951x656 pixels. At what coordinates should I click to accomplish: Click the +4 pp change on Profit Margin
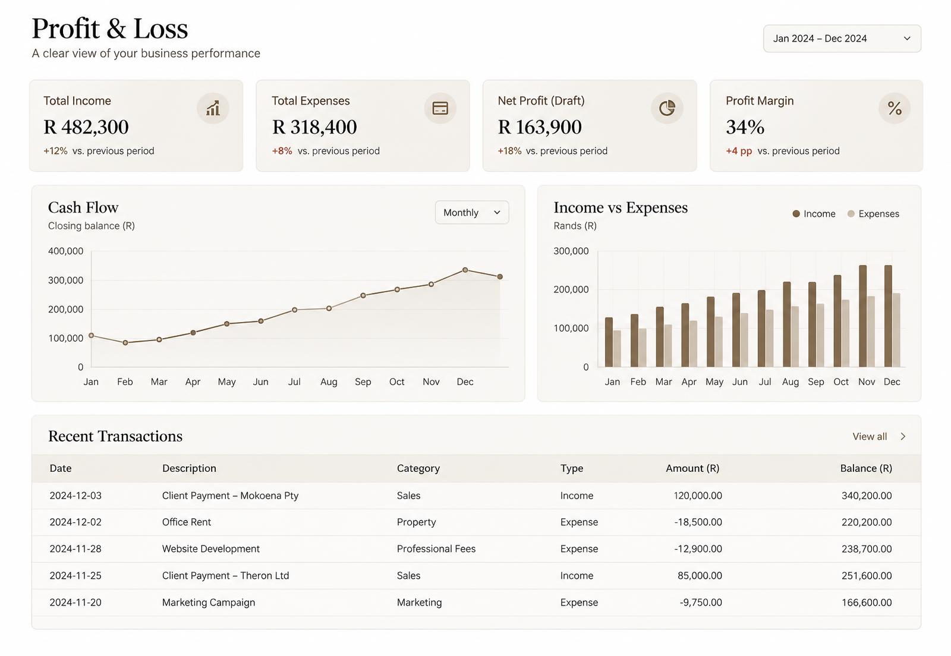point(739,151)
